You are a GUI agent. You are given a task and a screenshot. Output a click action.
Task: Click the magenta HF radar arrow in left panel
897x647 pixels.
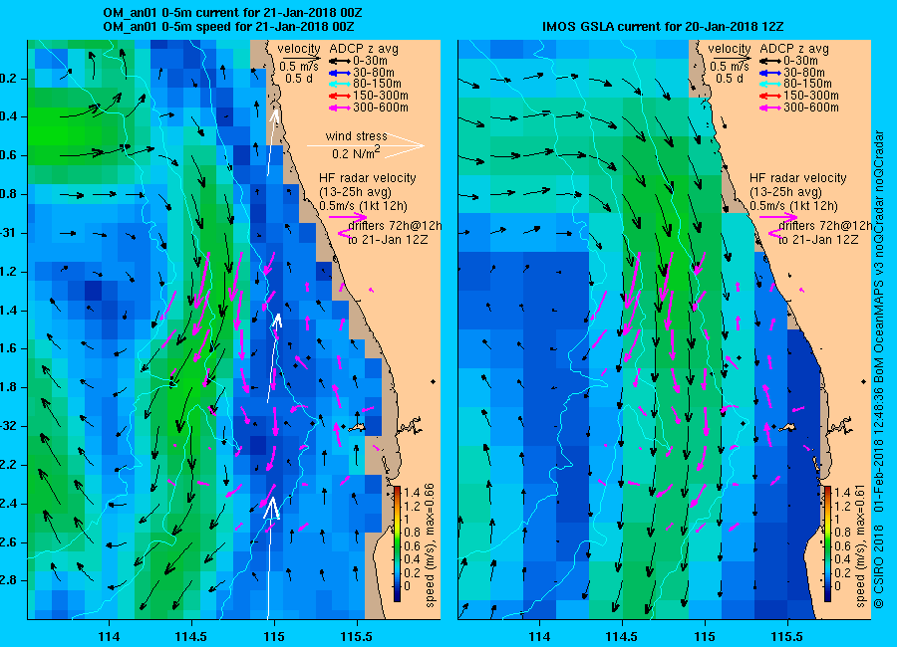[348, 217]
